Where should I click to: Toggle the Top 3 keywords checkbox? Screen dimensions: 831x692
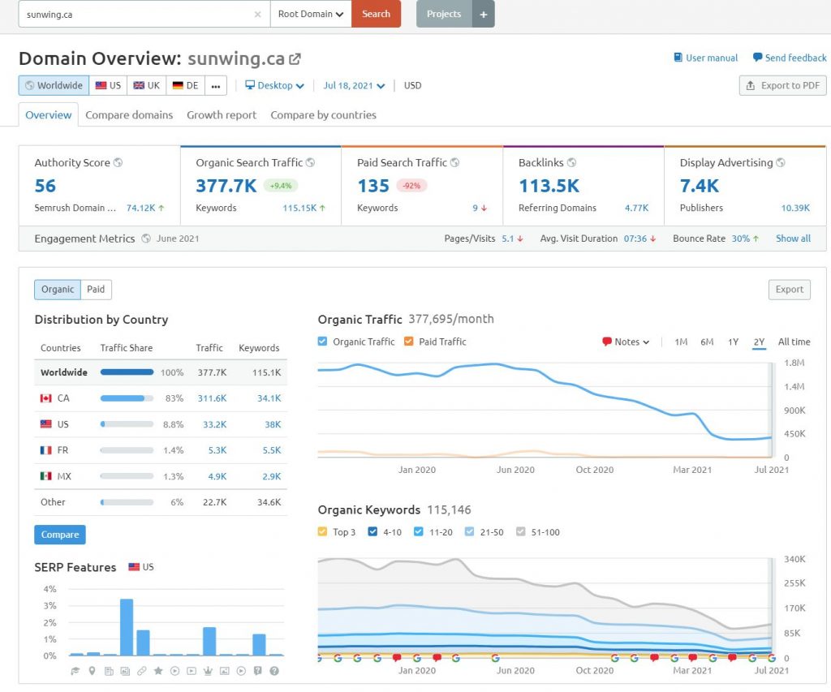(x=322, y=531)
